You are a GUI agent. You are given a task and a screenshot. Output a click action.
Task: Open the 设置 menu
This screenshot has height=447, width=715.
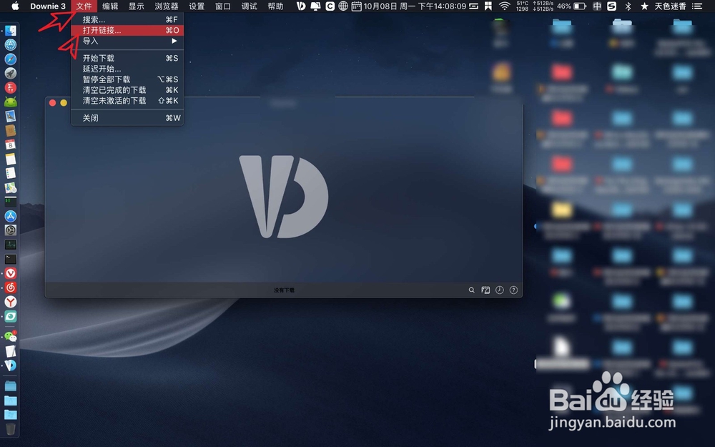197,6
